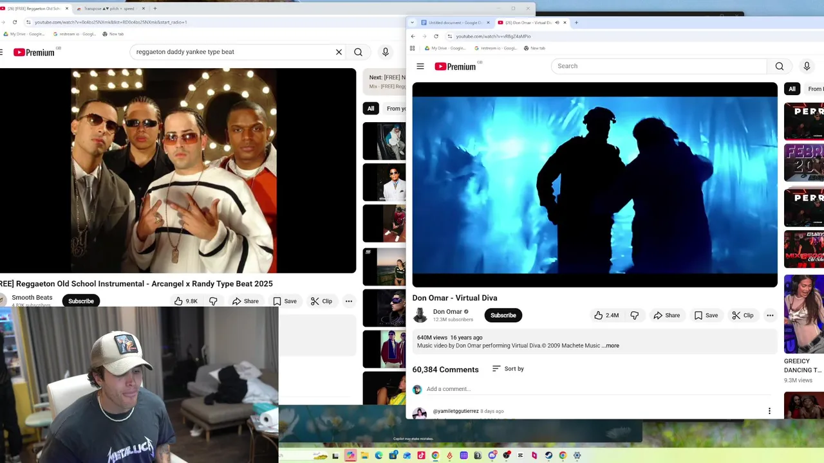Viewport: 824px width, 463px height.
Task: Share the Don Omar Virtual Diva video
Action: pos(666,315)
